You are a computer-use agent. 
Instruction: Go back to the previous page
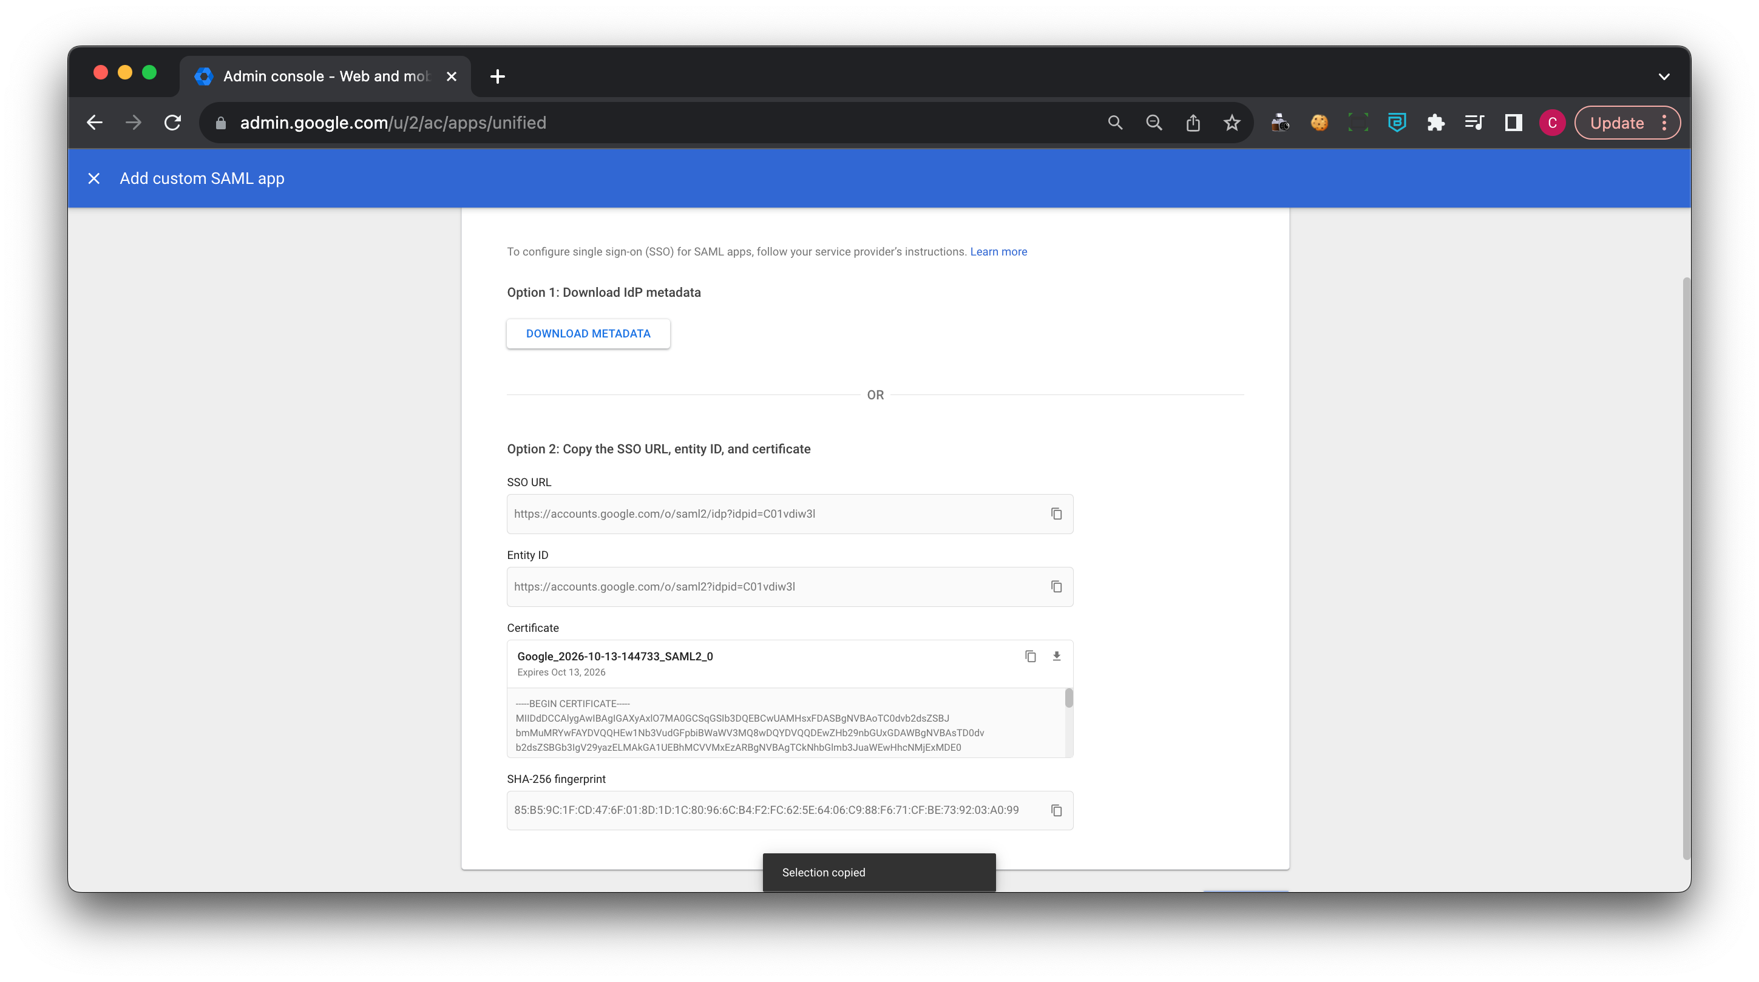(x=95, y=123)
